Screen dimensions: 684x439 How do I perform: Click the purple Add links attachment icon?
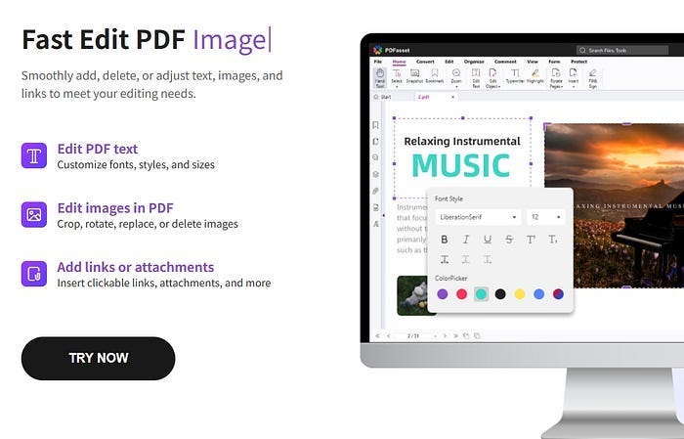(x=34, y=274)
